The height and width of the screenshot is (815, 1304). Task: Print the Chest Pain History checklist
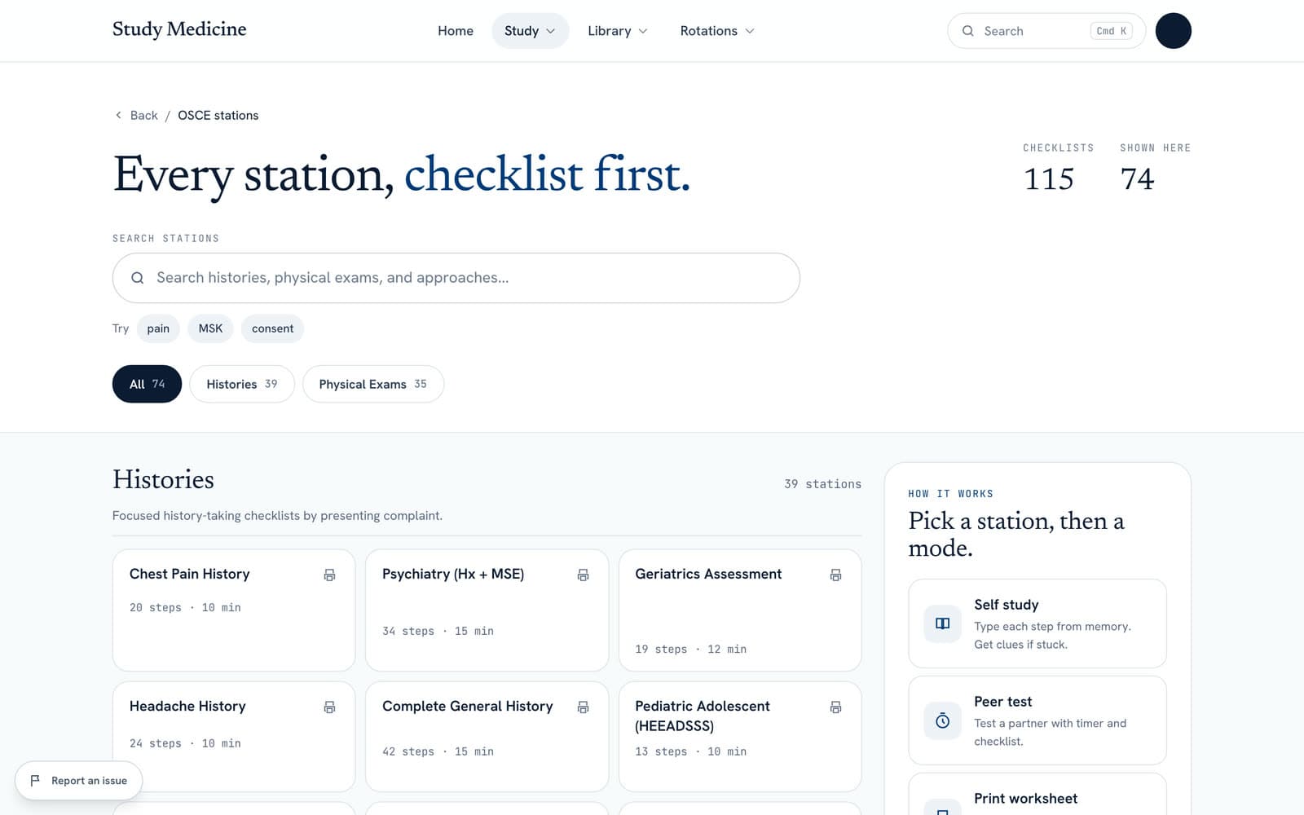pyautogui.click(x=329, y=575)
